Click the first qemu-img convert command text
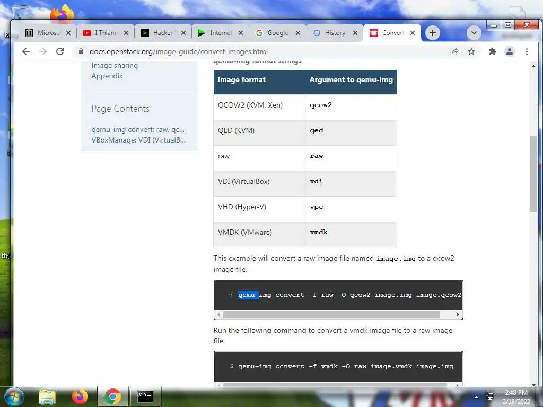 [350, 295]
